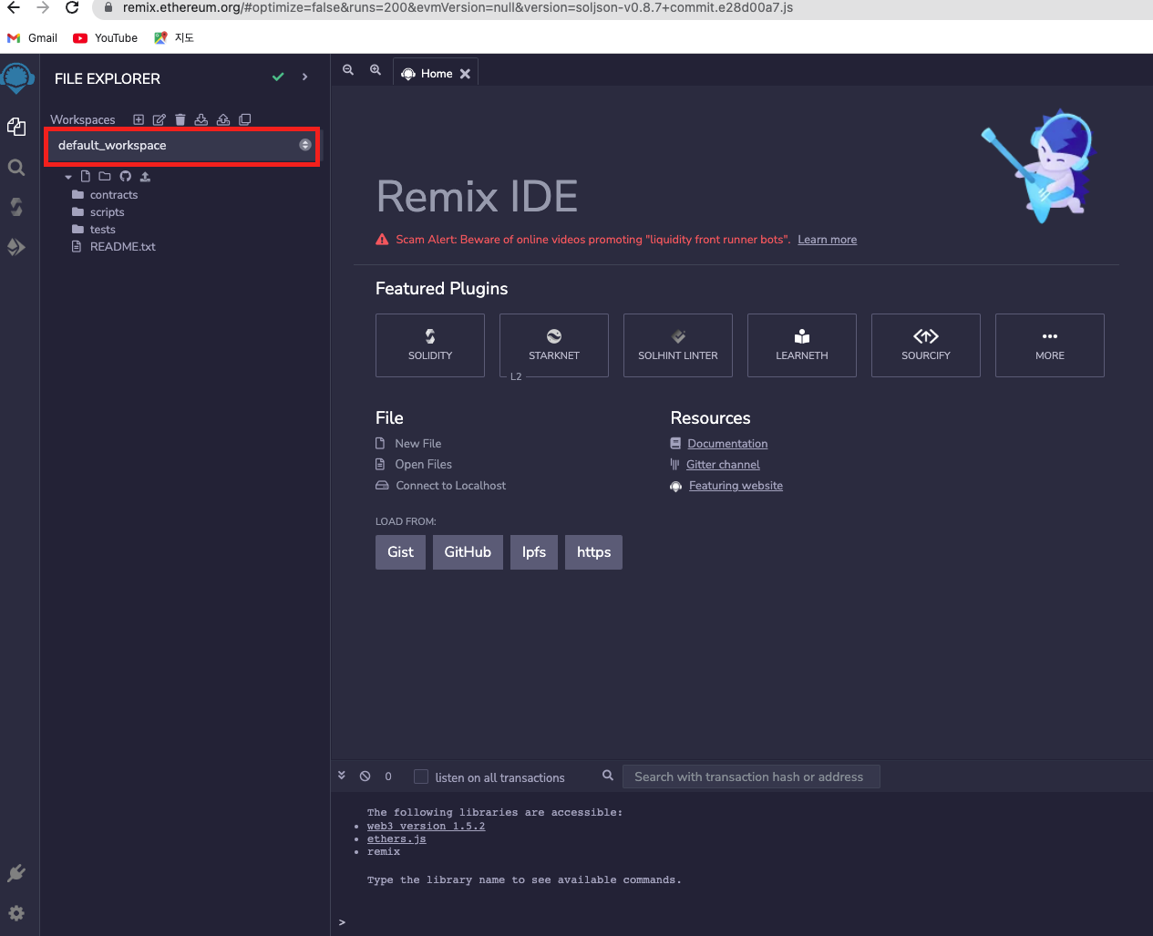
Task: Create new folder icon in explorer
Action: (x=105, y=176)
